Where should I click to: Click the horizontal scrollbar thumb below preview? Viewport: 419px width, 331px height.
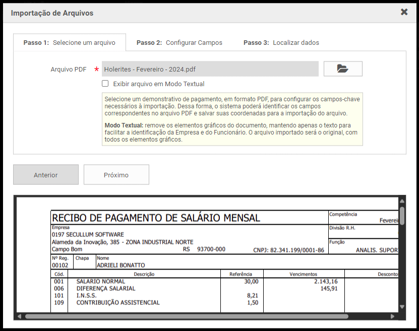(187, 316)
